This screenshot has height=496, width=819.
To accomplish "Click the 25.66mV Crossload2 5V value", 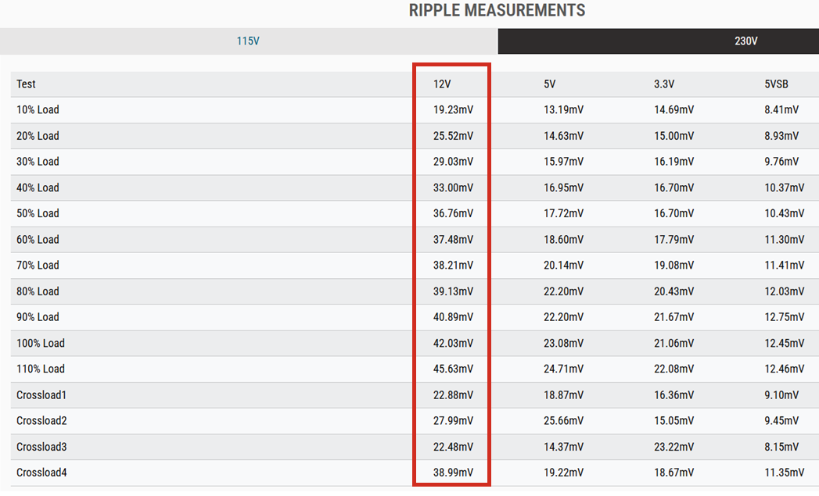I will (x=563, y=421).
